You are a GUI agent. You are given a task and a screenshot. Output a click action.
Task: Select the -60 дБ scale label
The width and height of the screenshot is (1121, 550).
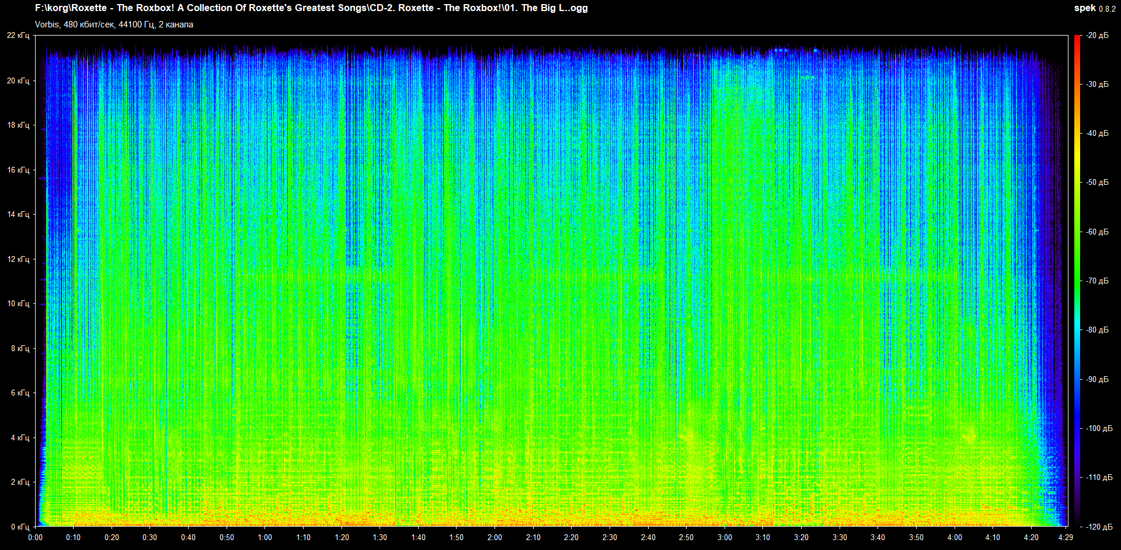tap(1097, 232)
